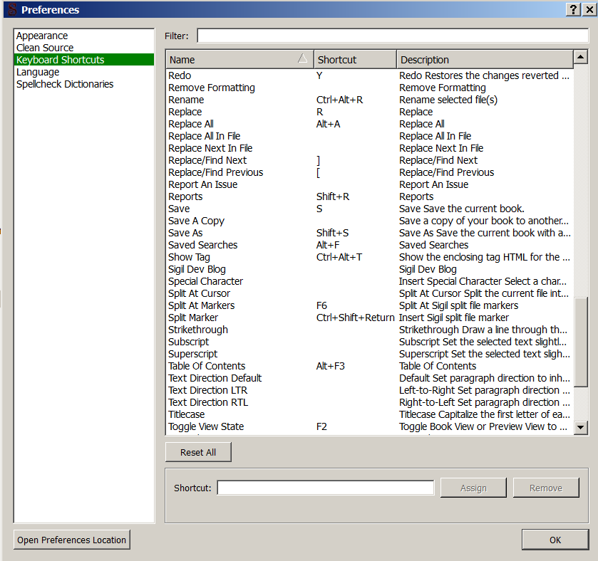Select the Save As row
Viewport: 598px width, 561px height.
click(369, 233)
